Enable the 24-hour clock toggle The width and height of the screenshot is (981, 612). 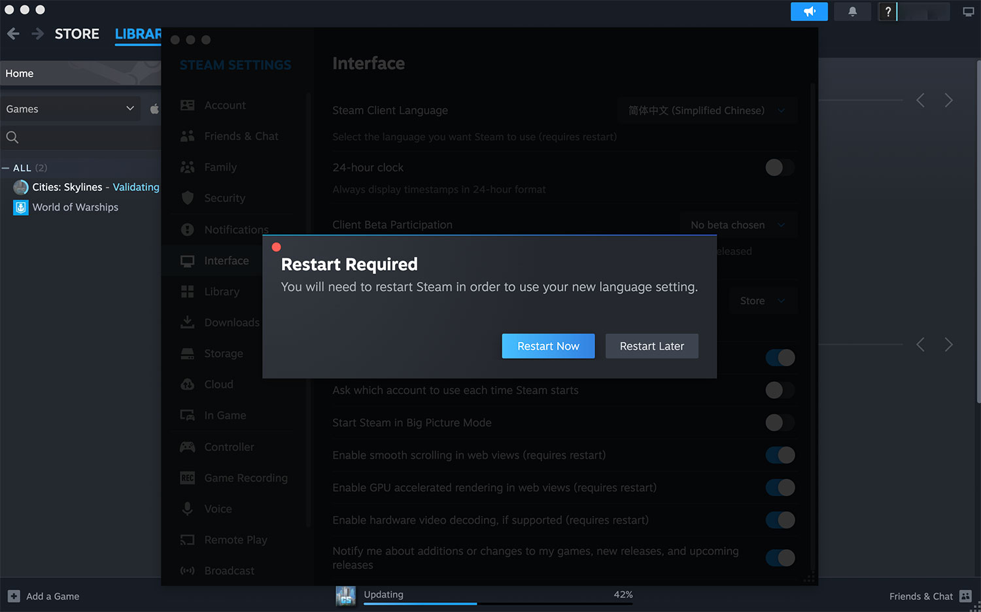click(779, 167)
